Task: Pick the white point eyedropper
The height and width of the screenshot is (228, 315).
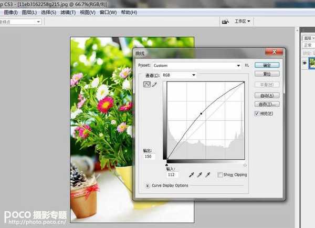Action: [208, 174]
